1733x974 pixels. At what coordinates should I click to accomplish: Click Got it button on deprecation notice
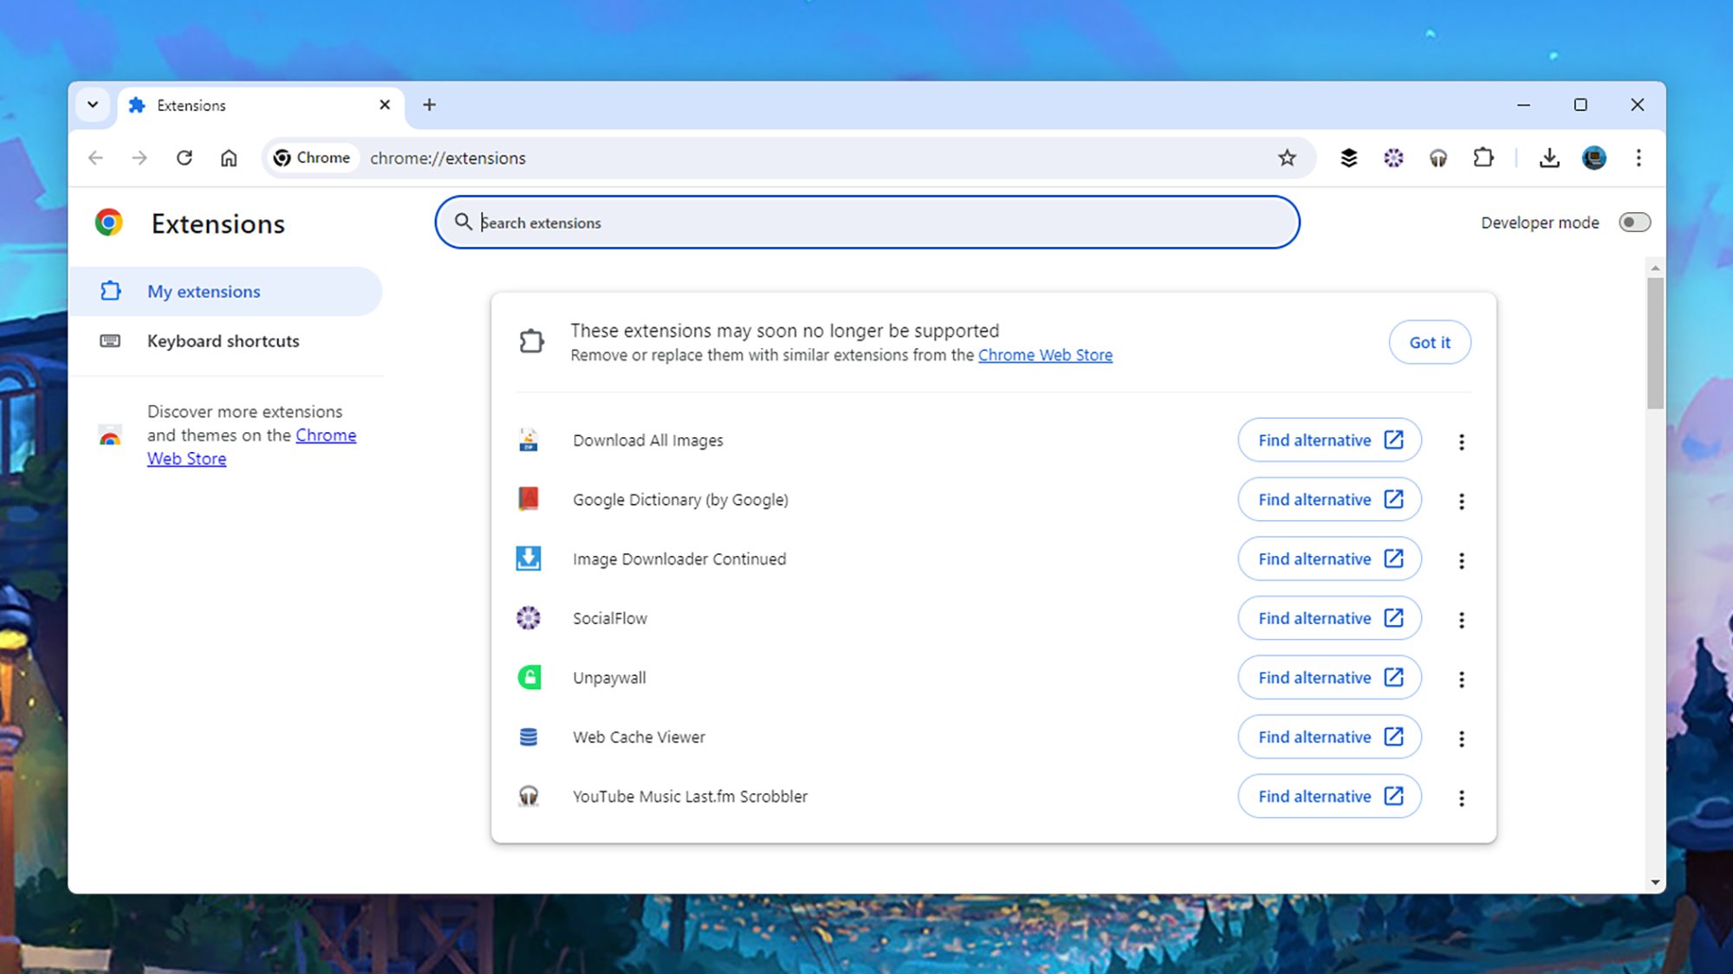point(1430,343)
